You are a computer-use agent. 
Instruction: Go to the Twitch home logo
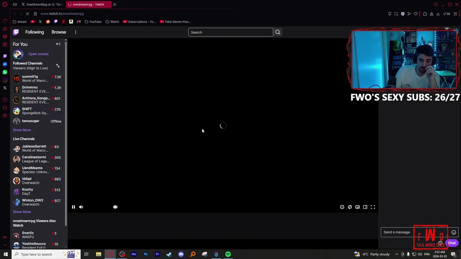click(x=16, y=32)
